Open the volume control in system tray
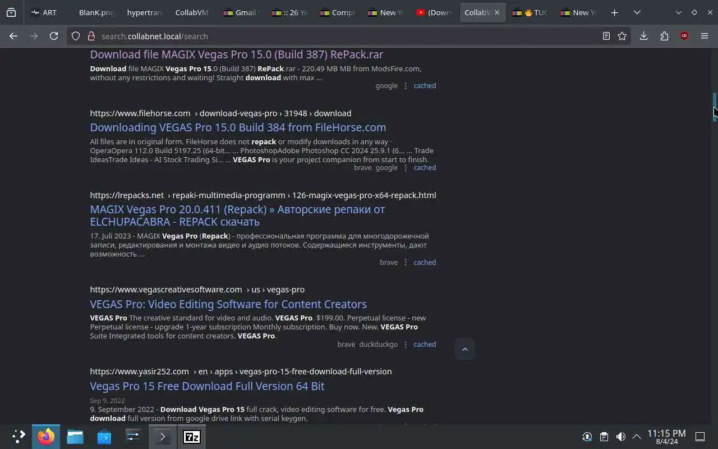The image size is (718, 449). pos(620,437)
